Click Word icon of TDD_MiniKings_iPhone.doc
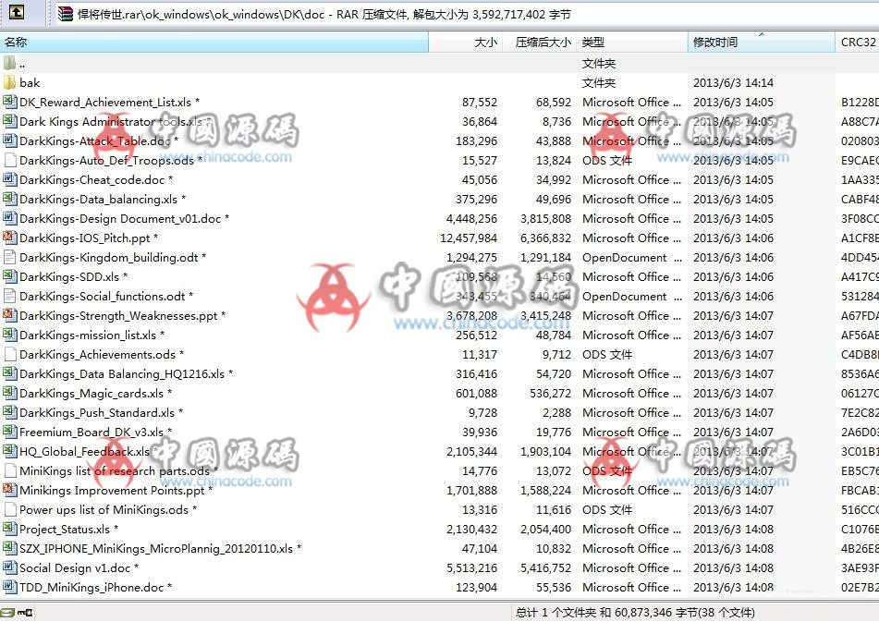This screenshot has width=879, height=622. coord(9,587)
